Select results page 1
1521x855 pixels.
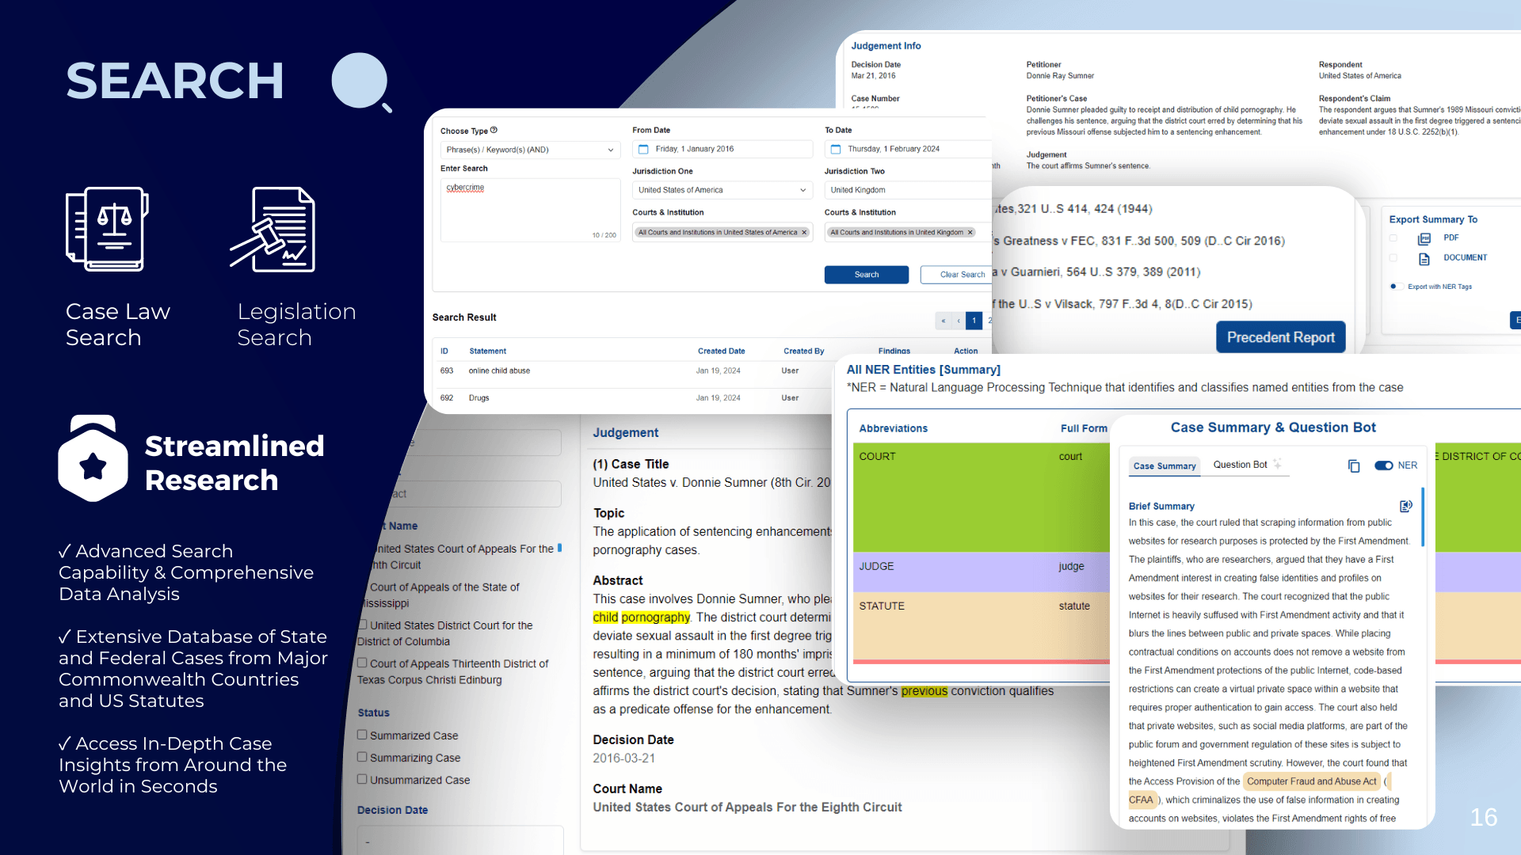tap(974, 321)
